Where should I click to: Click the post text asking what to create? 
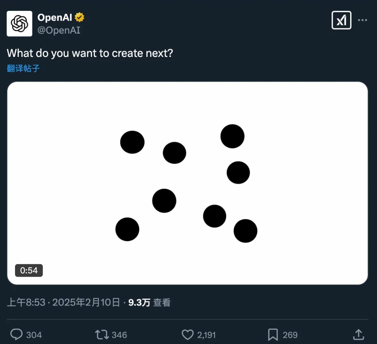89,53
